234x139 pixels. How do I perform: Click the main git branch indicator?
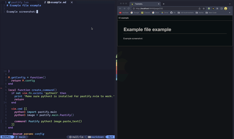tap(21, 137)
